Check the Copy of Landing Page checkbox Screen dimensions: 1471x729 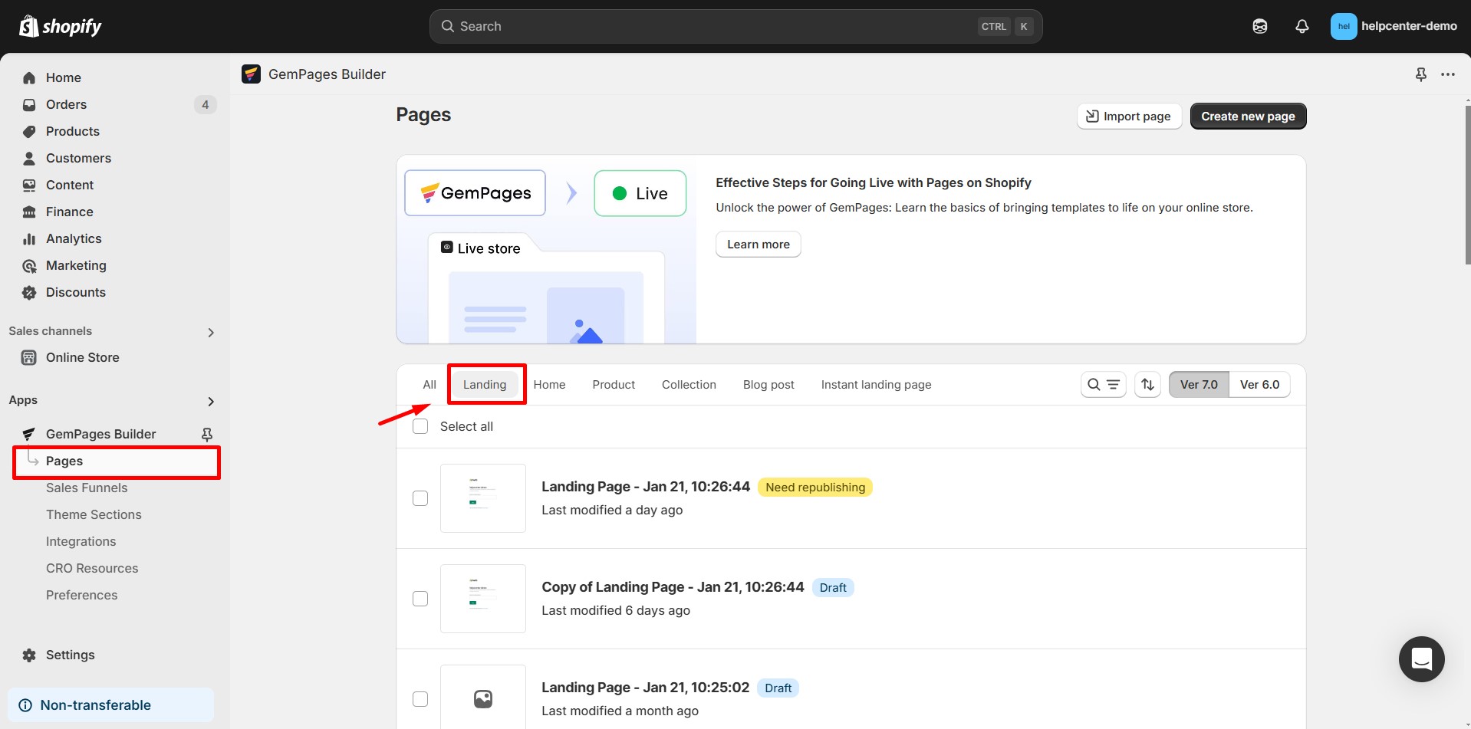[x=420, y=599]
